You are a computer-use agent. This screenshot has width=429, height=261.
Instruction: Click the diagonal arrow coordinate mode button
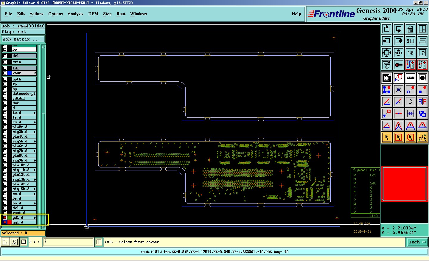(x=5, y=242)
